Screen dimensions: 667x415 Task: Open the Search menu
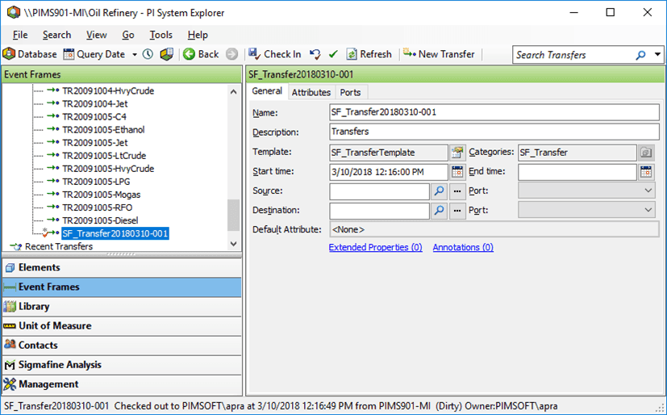click(x=56, y=35)
